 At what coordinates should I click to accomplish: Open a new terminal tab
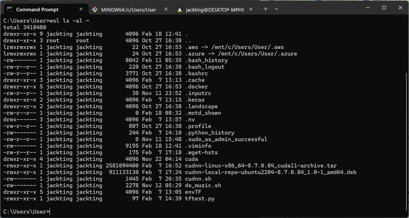pyautogui.click(x=265, y=9)
